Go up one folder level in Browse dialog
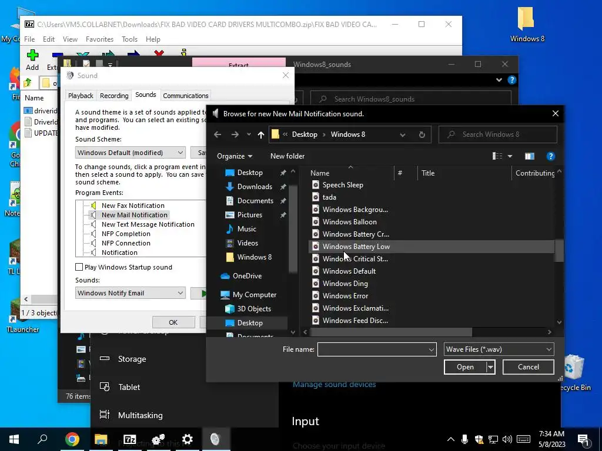 261,134
